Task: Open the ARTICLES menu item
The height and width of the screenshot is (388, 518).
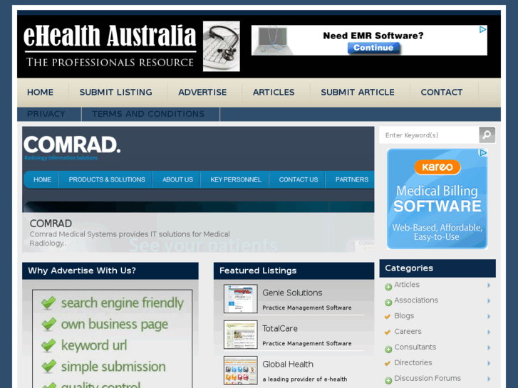Action: (274, 92)
